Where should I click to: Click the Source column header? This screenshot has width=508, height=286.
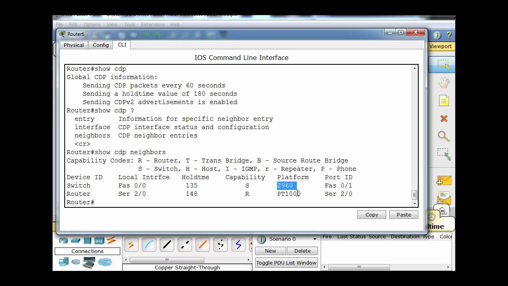tap(377, 236)
